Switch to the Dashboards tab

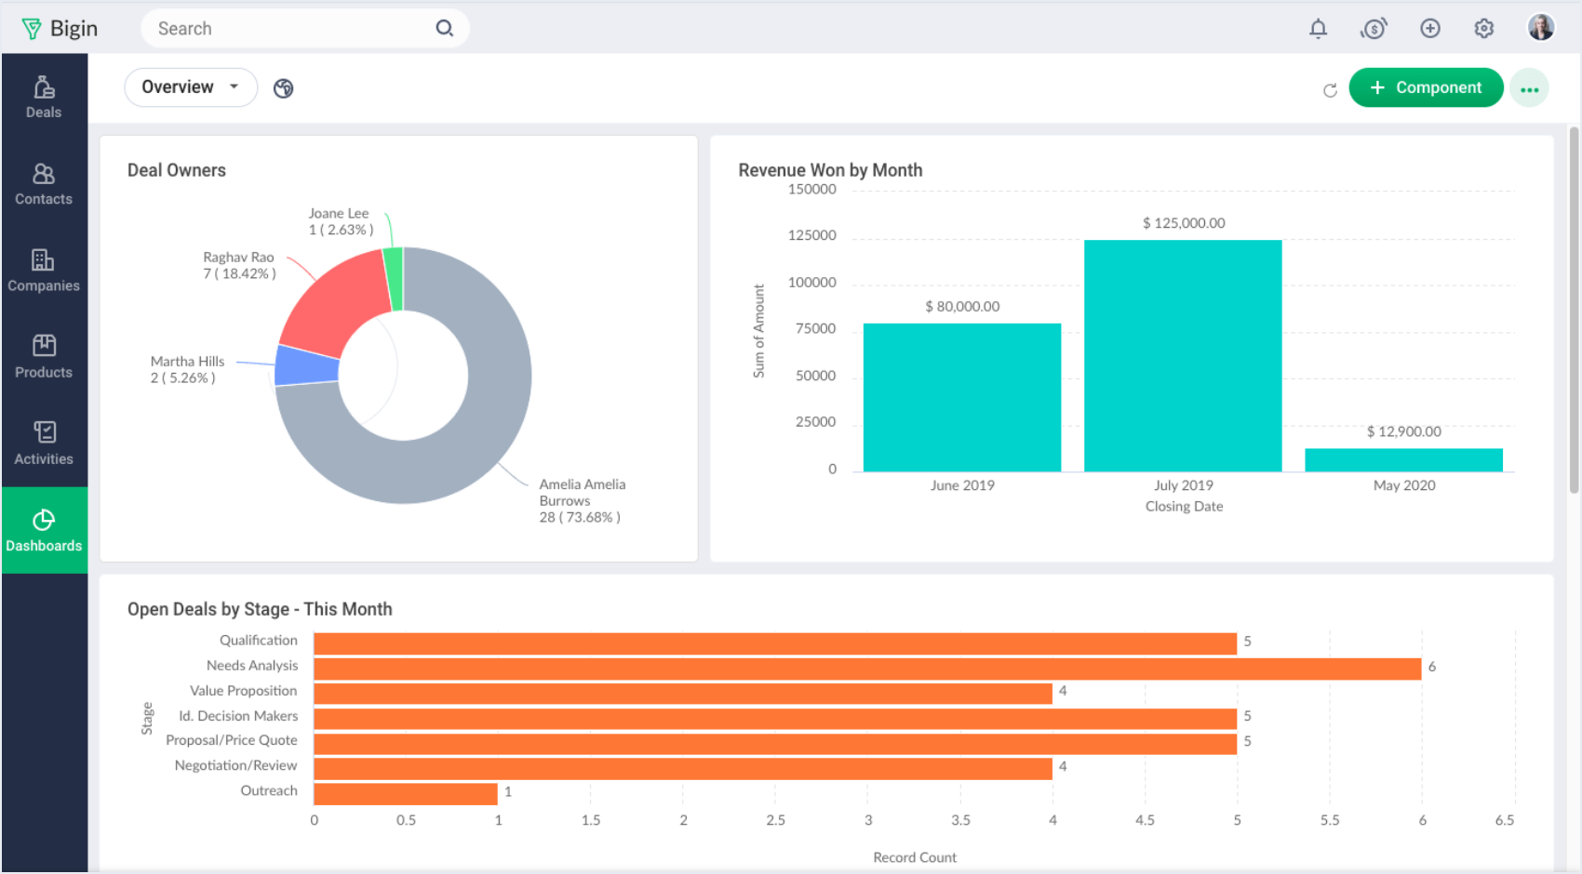(44, 530)
